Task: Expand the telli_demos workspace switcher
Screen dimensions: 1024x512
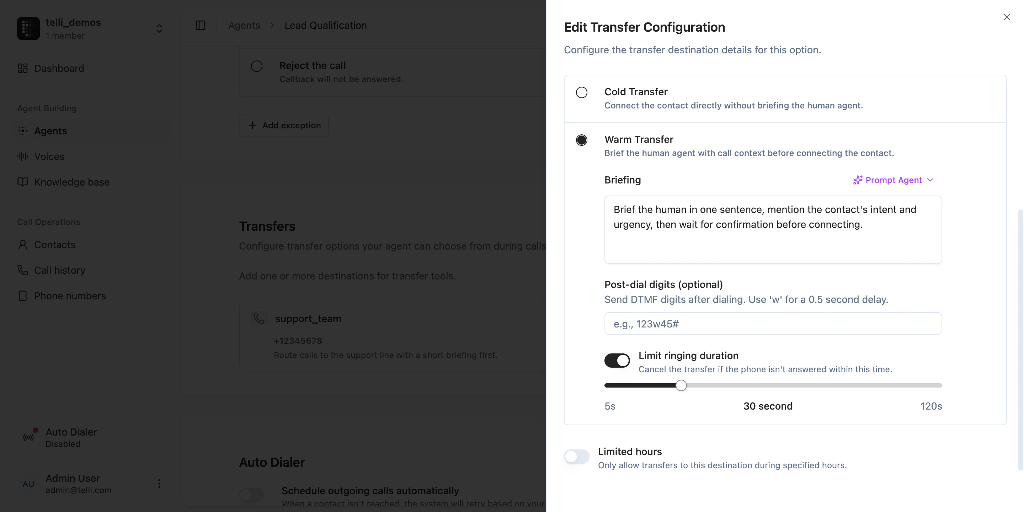Action: point(159,28)
